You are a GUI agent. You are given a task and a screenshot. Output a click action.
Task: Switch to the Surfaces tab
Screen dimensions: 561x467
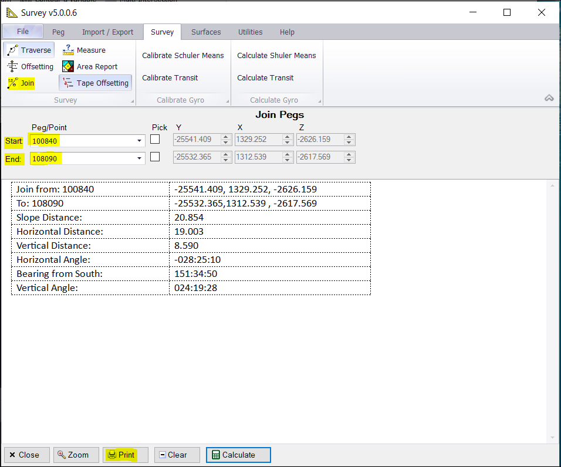tap(206, 32)
